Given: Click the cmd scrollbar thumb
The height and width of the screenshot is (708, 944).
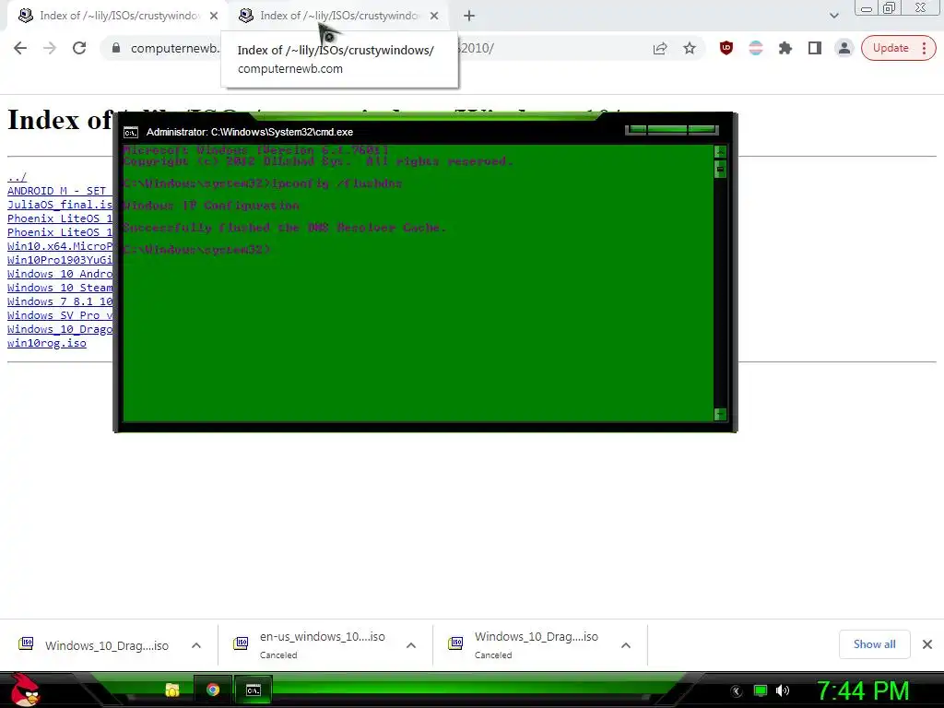Looking at the screenshot, I should point(720,170).
